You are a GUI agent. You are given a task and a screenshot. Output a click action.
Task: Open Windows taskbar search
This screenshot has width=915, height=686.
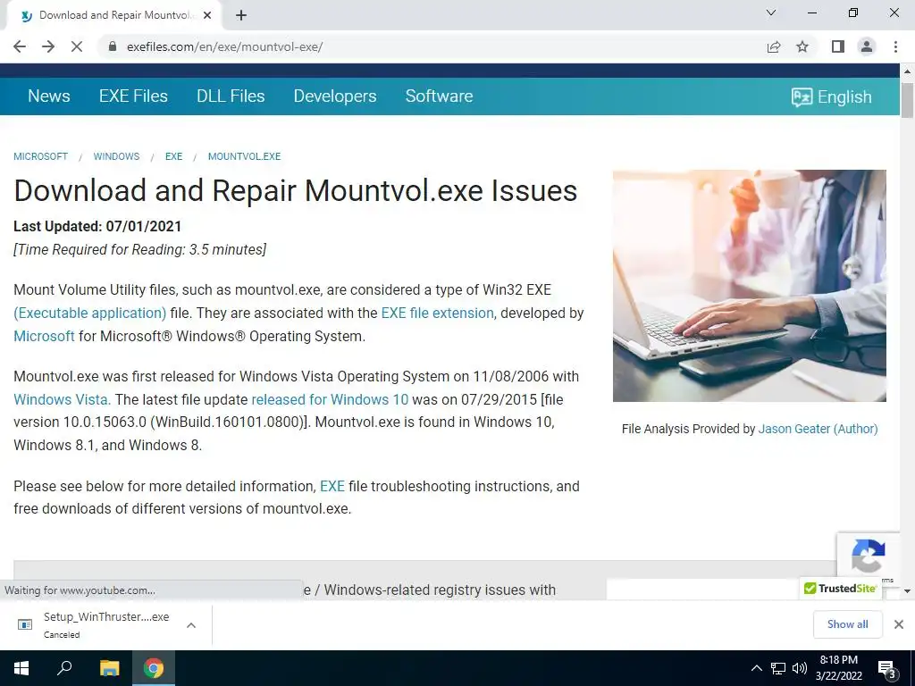point(64,668)
